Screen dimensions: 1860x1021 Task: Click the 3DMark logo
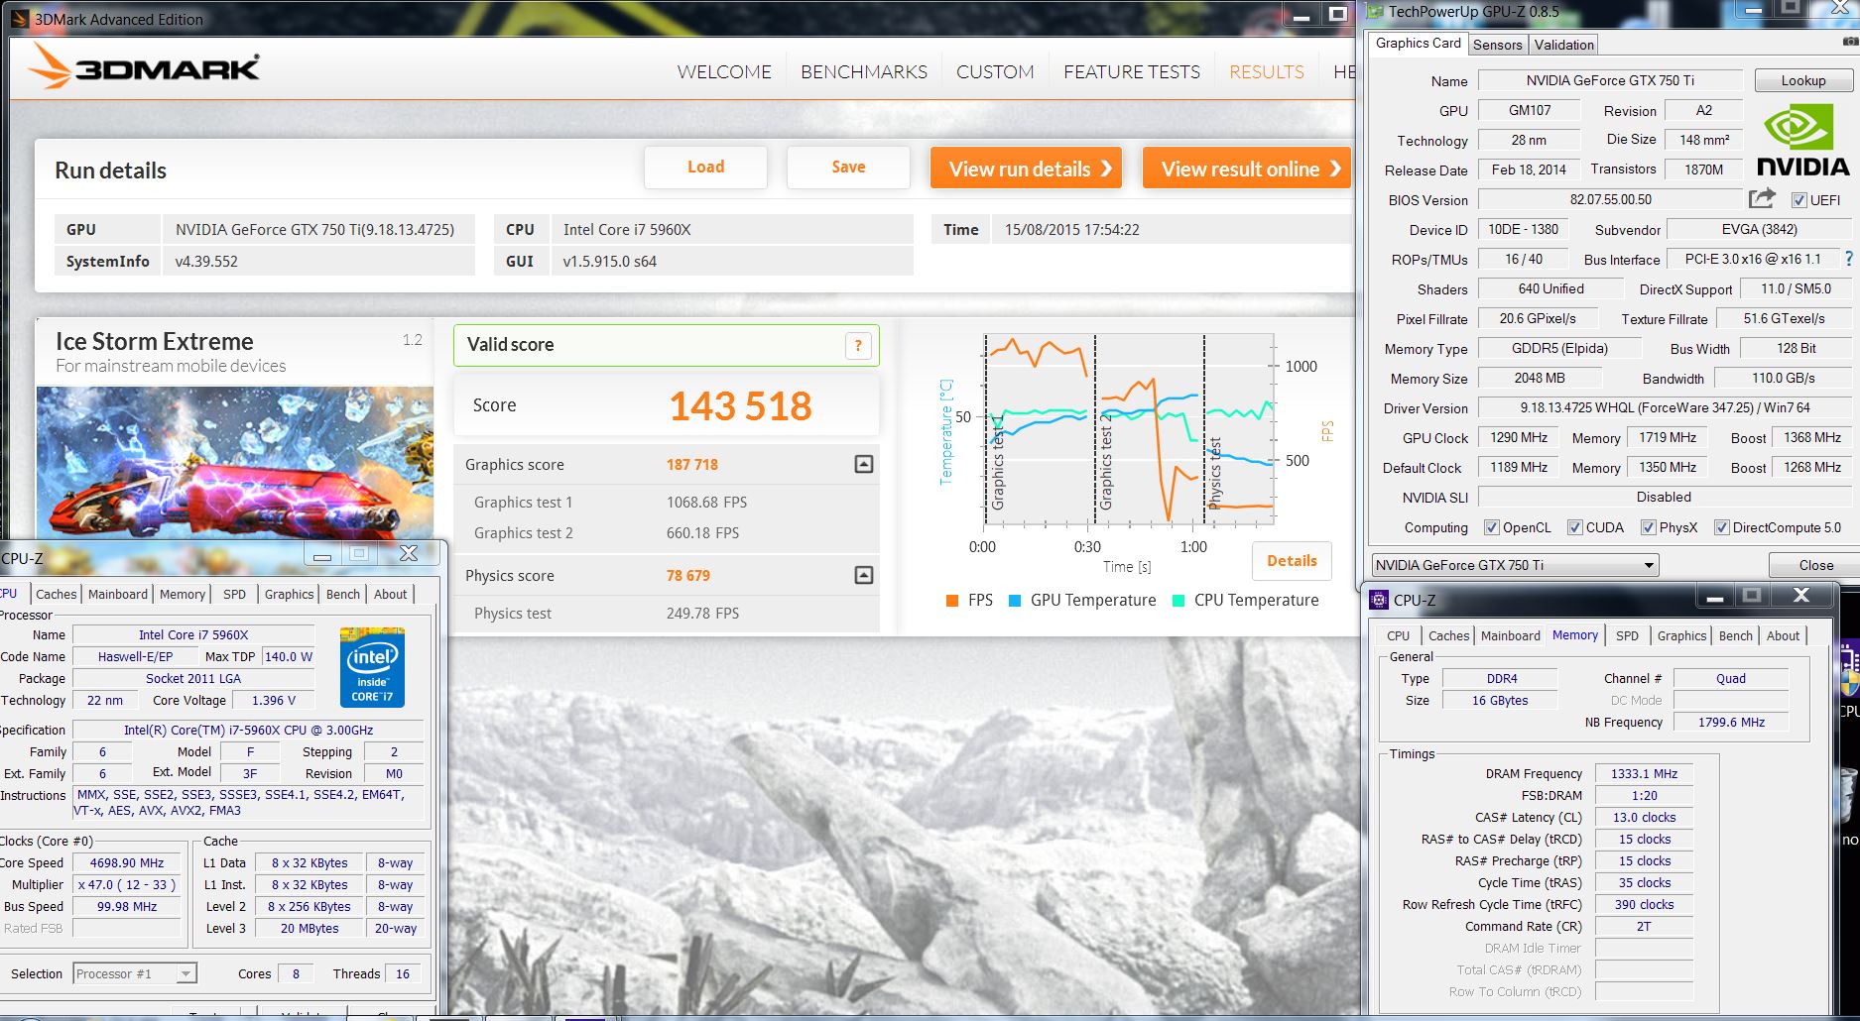pos(145,68)
